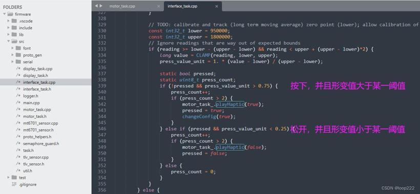This screenshot has width=420, height=194.
Task: Click the proto_gen folder icon
Action: (18, 55)
